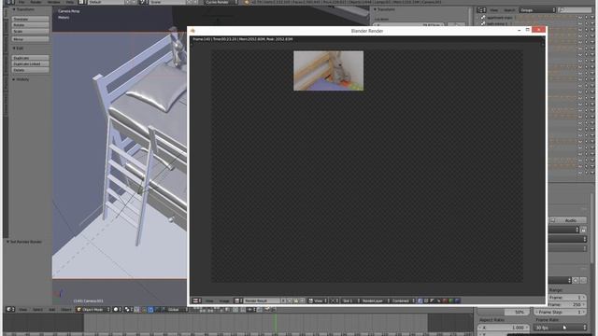Open the RenderLayer dropdown in the render window

(376, 301)
